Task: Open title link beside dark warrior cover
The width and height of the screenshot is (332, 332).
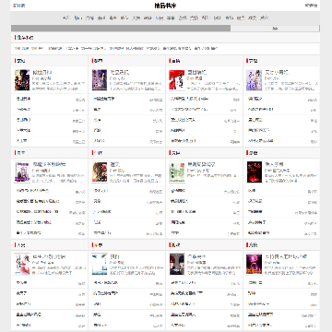Action: (x=42, y=73)
